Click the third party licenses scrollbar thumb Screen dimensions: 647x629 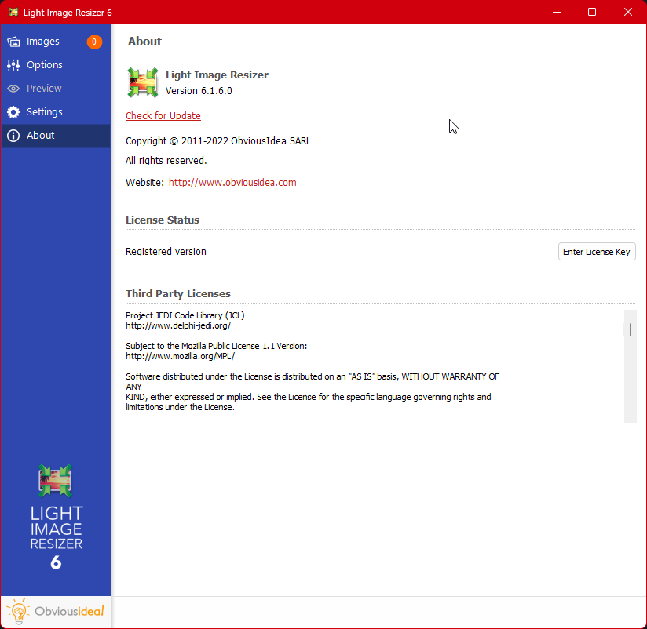point(630,329)
